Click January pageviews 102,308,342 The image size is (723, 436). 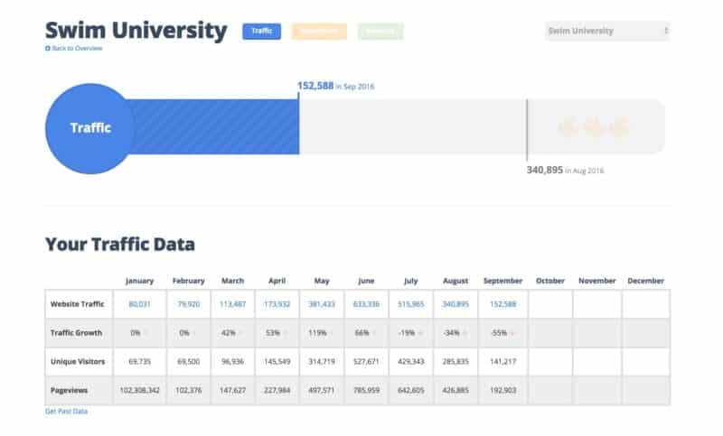139,390
